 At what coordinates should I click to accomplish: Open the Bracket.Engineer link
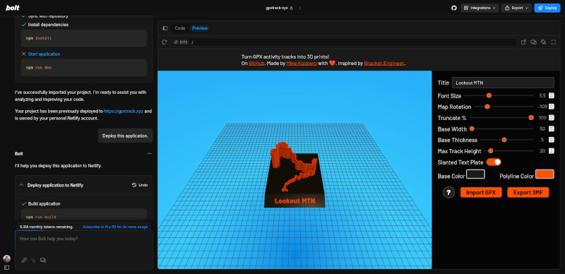384,64
